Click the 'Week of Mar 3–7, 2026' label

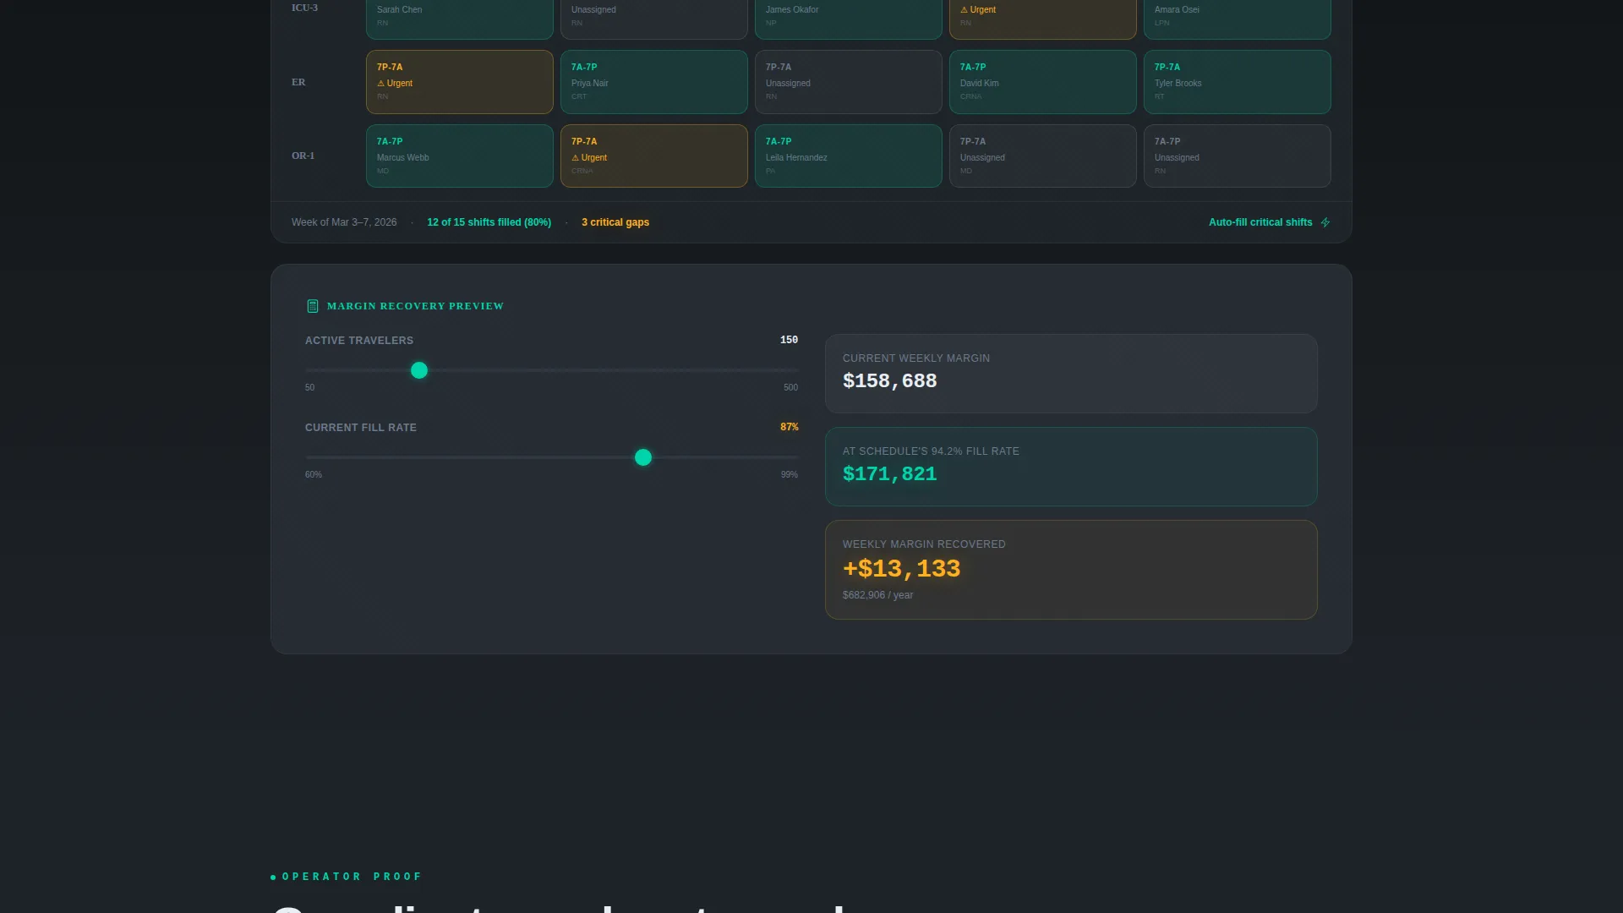click(x=344, y=222)
